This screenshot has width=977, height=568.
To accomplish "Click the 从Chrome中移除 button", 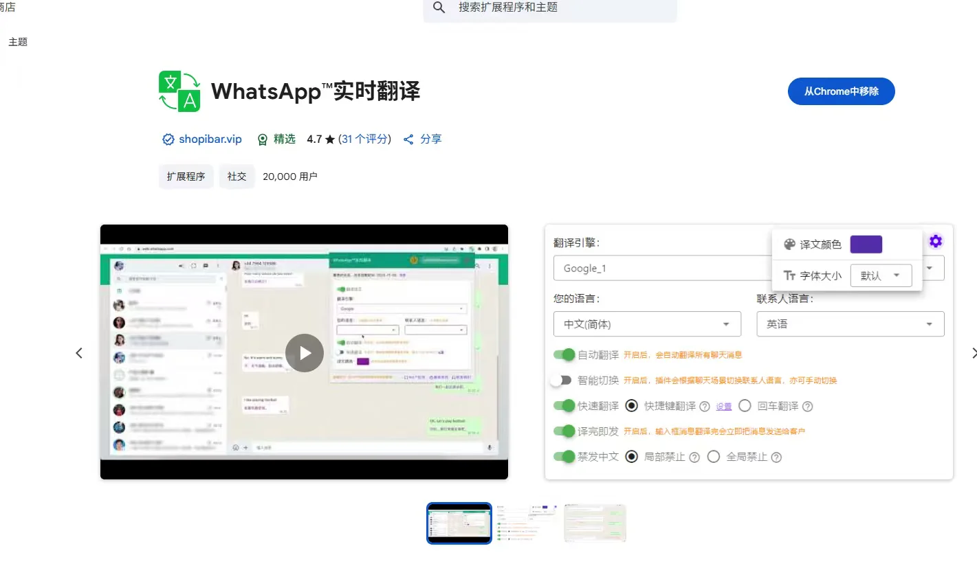I will pos(841,91).
